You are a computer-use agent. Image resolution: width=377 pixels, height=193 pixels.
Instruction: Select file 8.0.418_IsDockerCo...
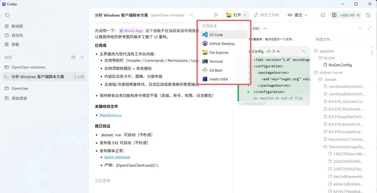point(345,102)
